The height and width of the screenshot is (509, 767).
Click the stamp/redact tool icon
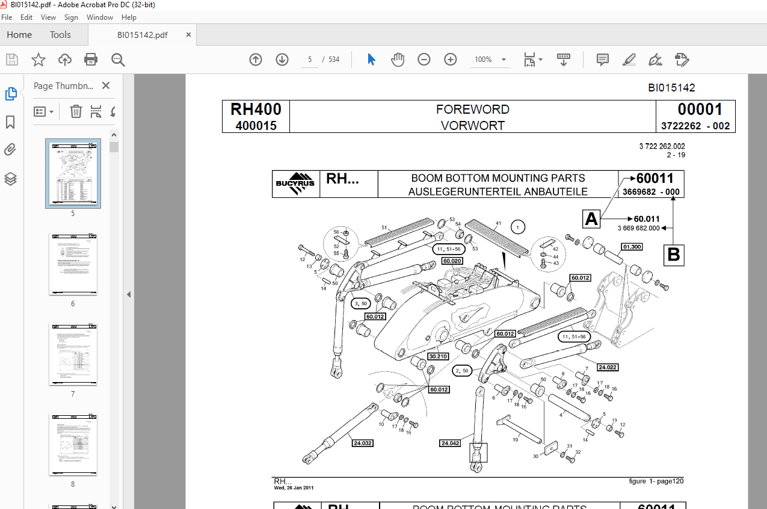(682, 60)
